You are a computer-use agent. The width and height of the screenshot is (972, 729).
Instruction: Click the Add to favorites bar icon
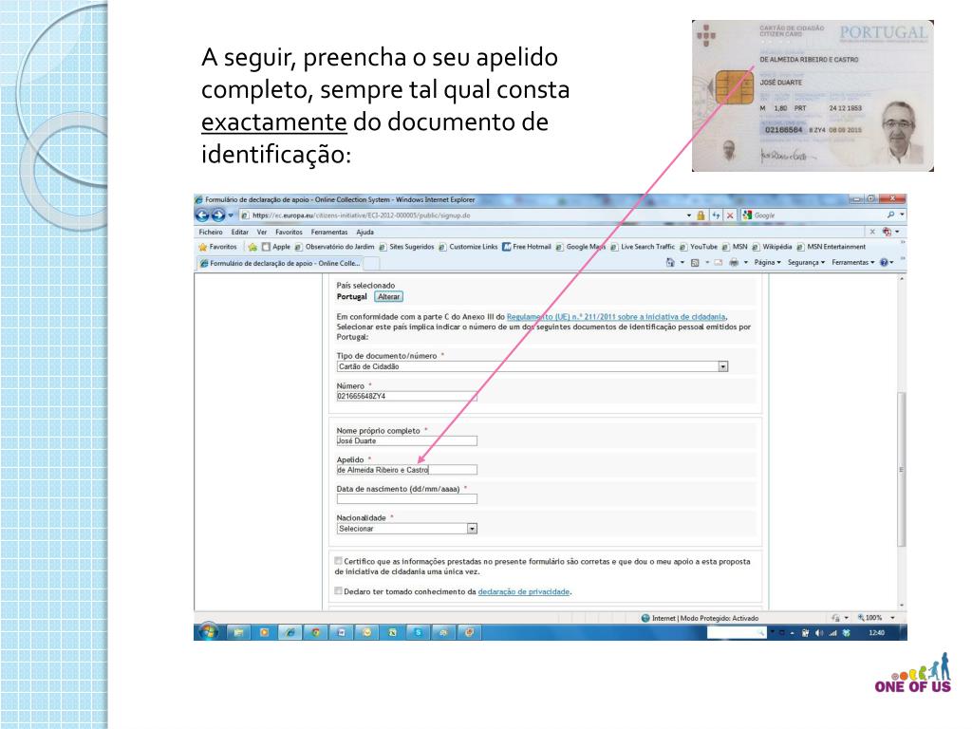click(x=252, y=247)
